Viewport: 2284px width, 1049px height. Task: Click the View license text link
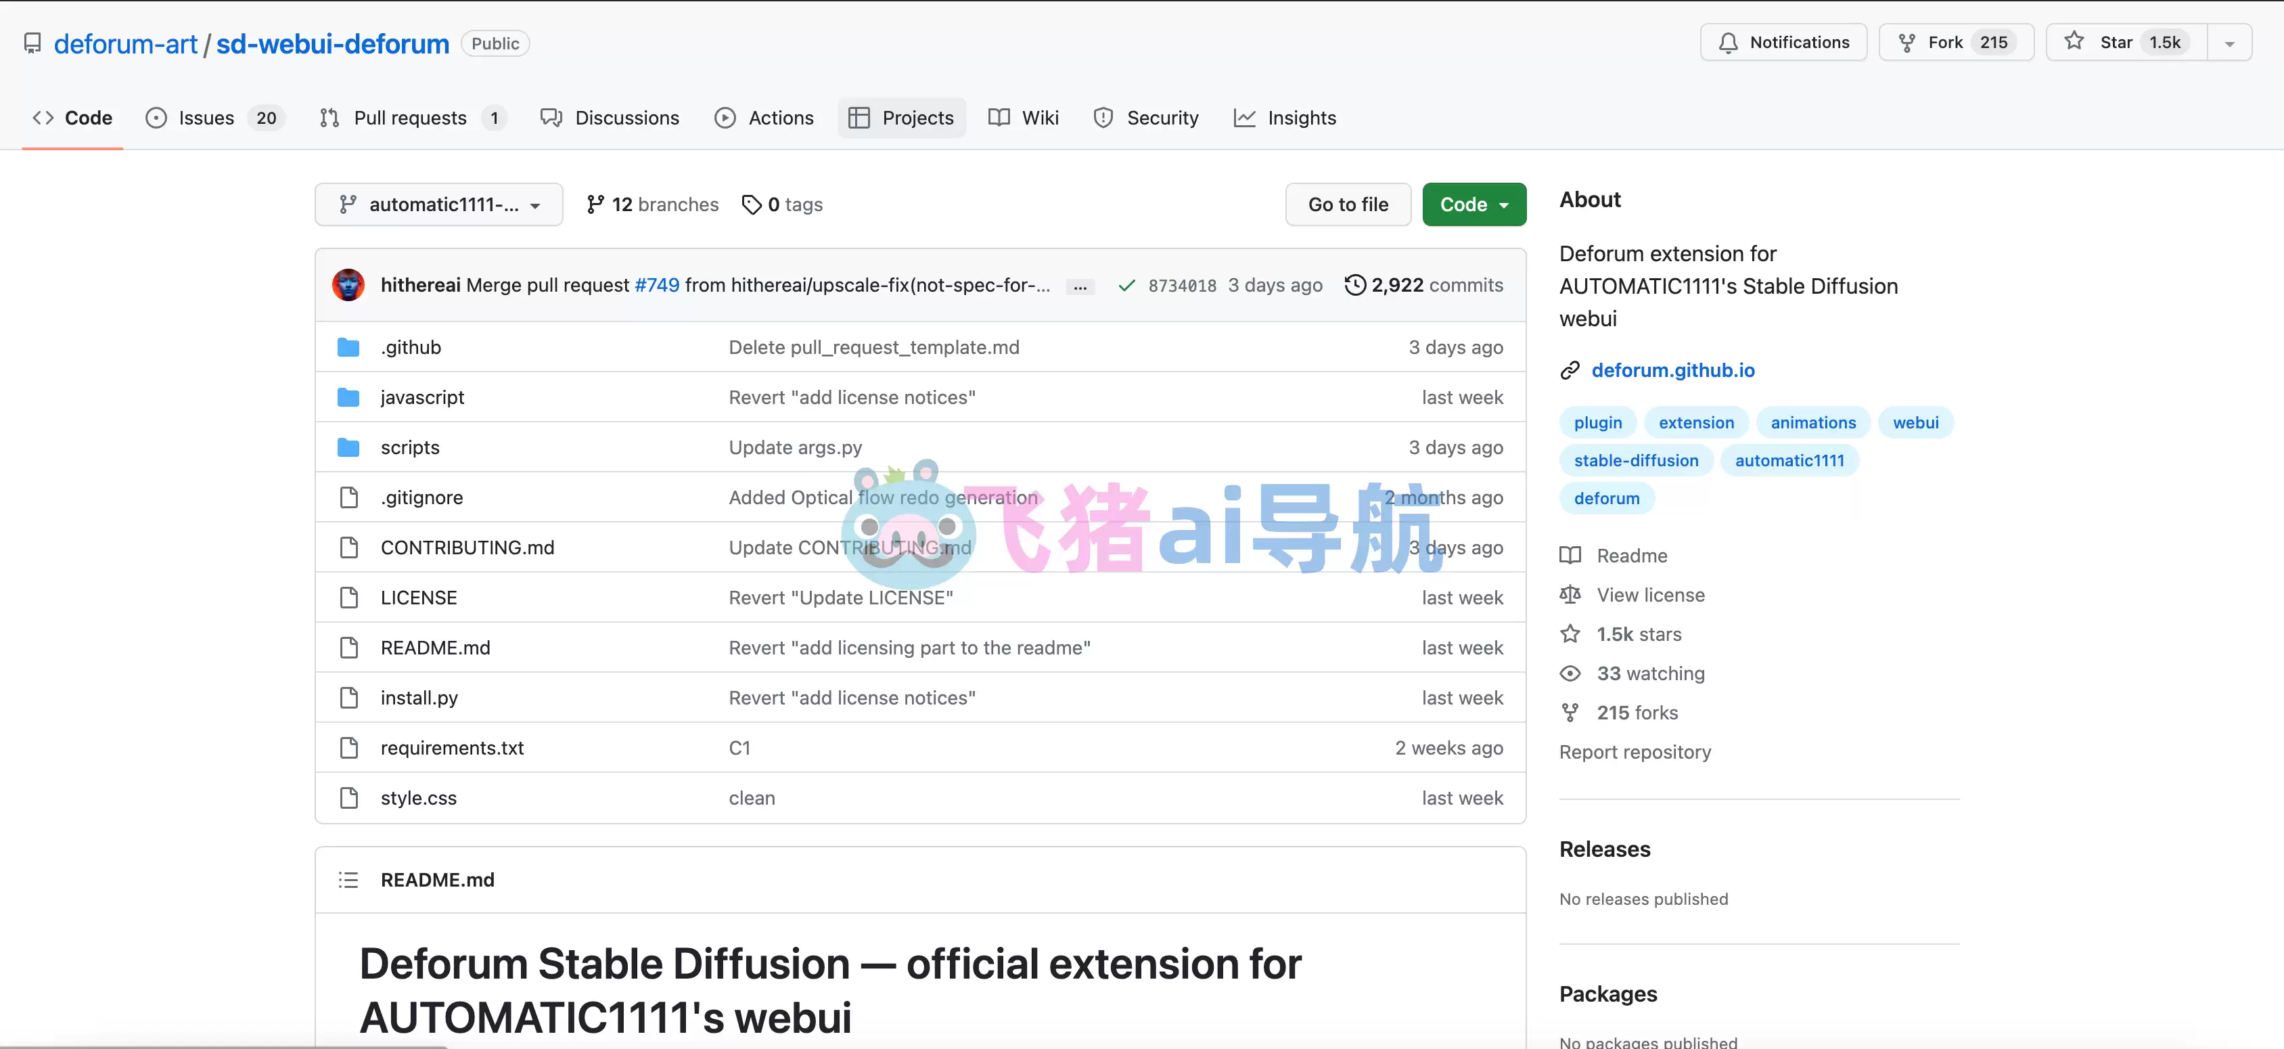click(1650, 595)
